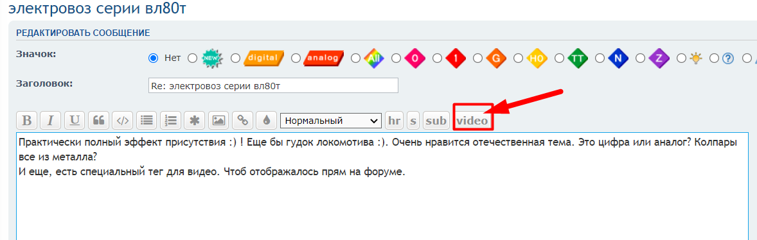This screenshot has width=757, height=240.
Task: Apply italic formatting with the I button
Action: pyautogui.click(x=50, y=121)
